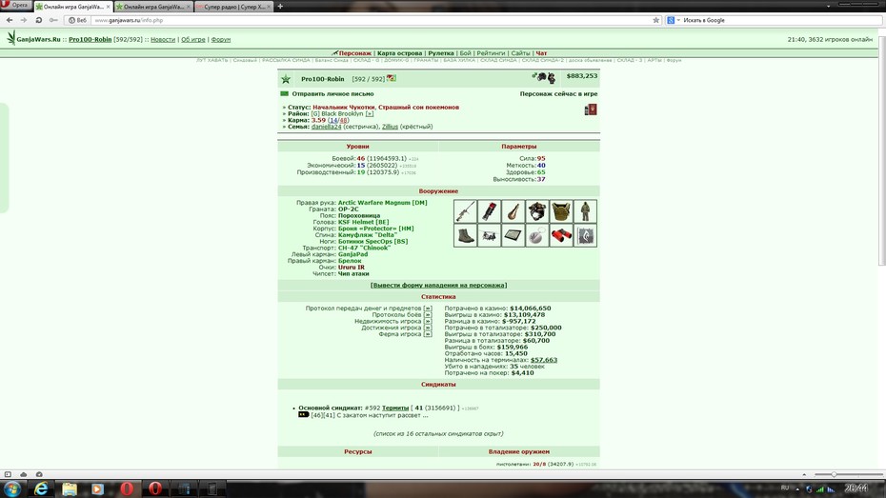
Task: Open the powder flask belt icon
Action: [x=513, y=211]
